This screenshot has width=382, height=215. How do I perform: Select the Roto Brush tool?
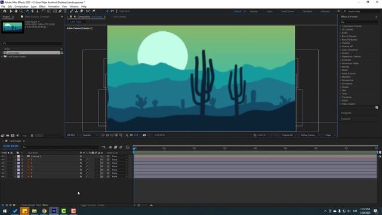[88, 11]
